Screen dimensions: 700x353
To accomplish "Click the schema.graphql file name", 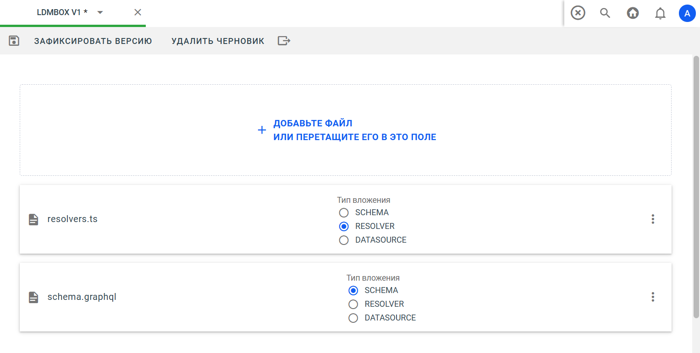I will point(82,297).
